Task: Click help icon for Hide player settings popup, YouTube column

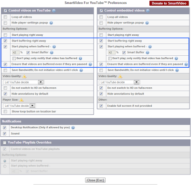Action: [51, 23]
